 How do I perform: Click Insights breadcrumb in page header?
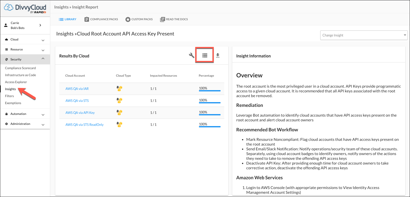(61, 7)
